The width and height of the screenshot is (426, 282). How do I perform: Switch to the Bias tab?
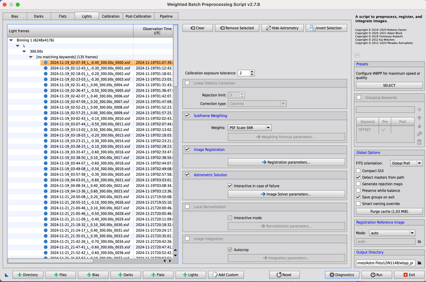[x=15, y=16]
